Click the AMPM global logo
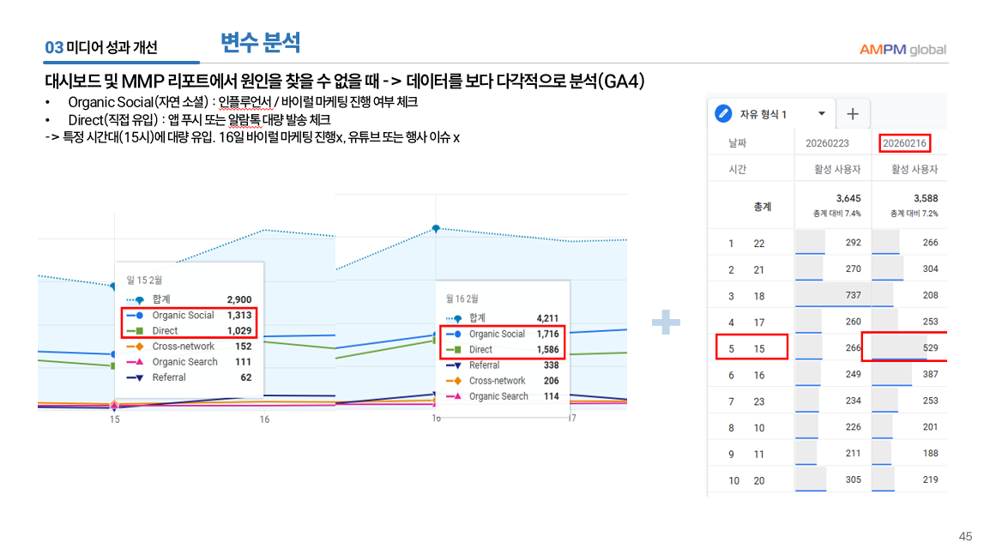Screen dimensions: 990x555 click(x=902, y=50)
